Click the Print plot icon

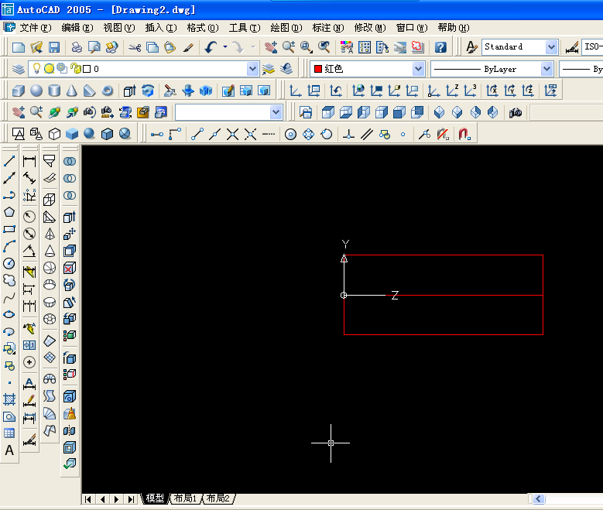77,47
